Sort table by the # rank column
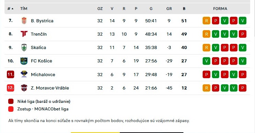The image size is (255, 133). pyautogui.click(x=10, y=9)
